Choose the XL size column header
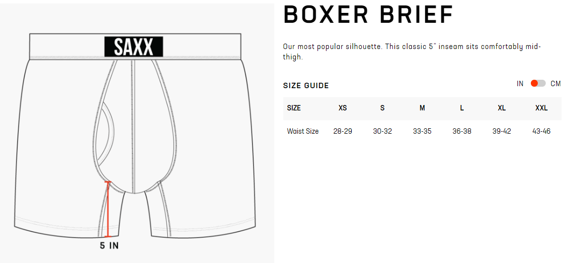This screenshot has width=575, height=263. coord(502,108)
